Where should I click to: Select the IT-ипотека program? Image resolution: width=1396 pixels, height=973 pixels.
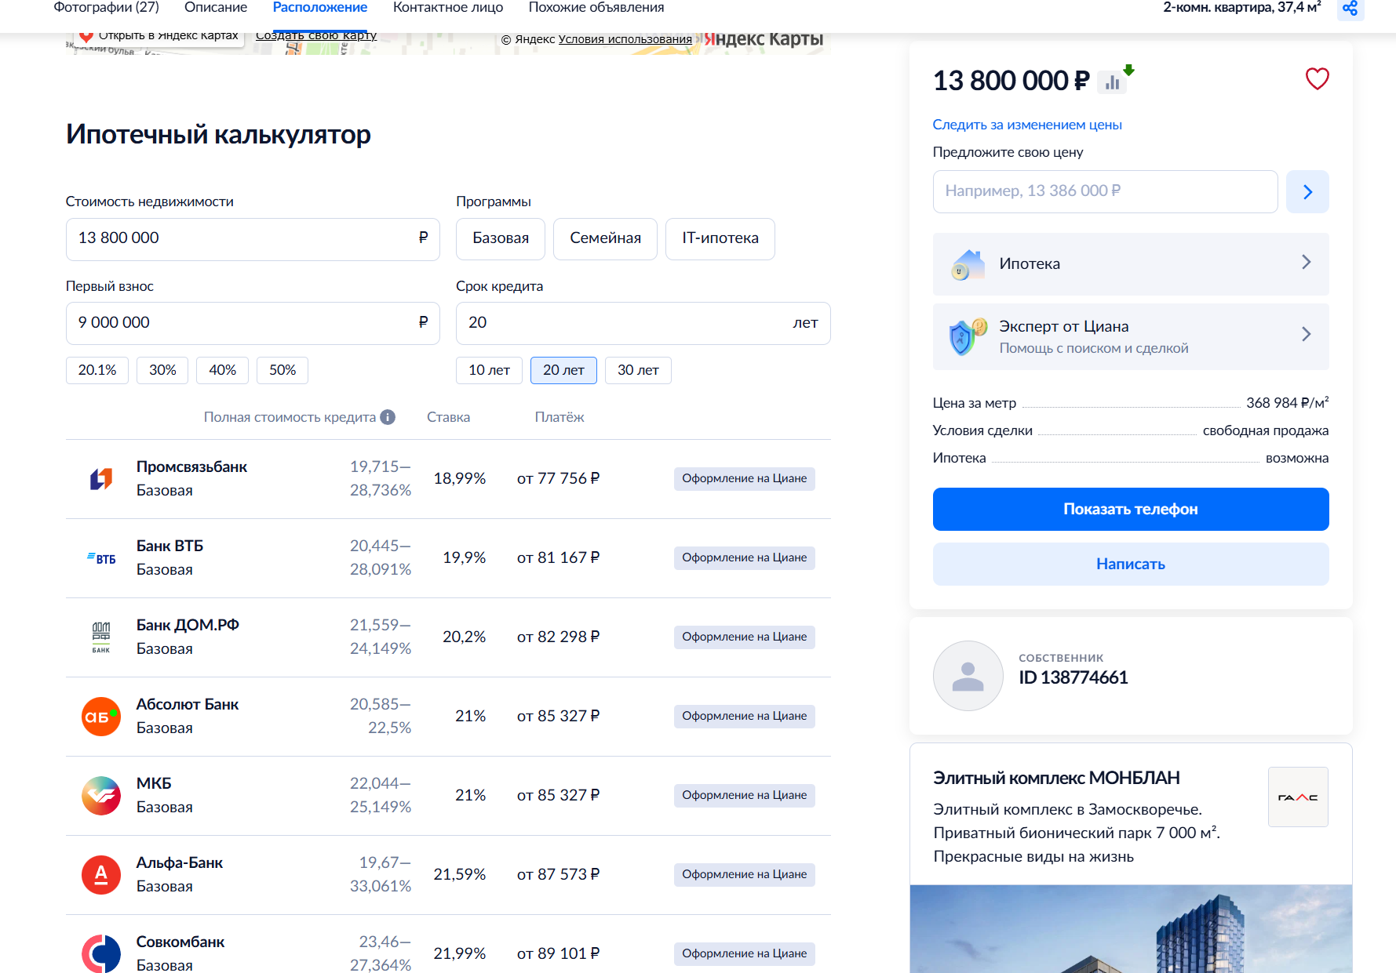720,238
